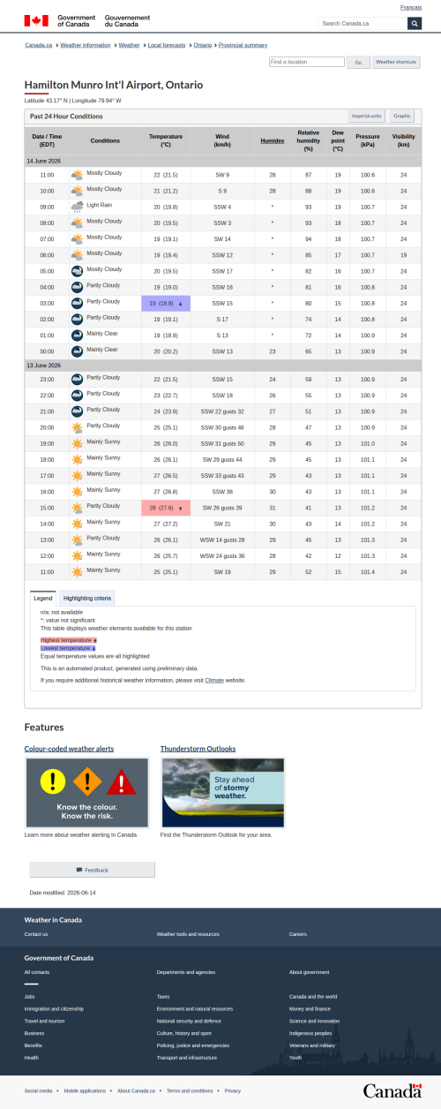Click Contact us in footer

(36, 933)
